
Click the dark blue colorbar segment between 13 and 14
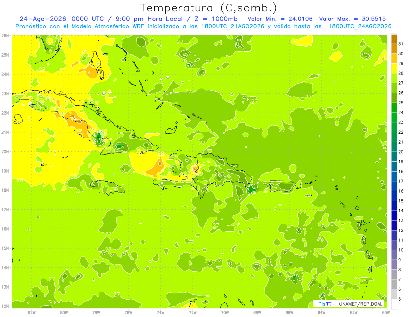pos(394,215)
